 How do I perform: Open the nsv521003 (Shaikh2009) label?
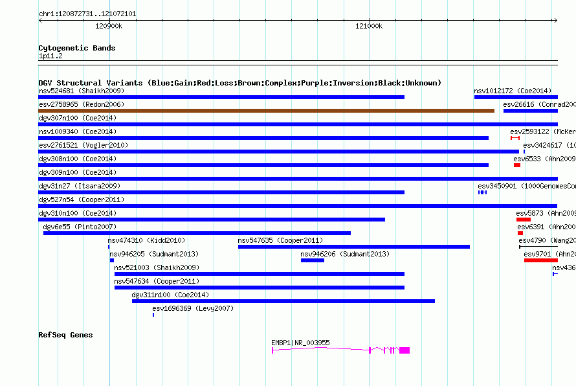[157, 267]
